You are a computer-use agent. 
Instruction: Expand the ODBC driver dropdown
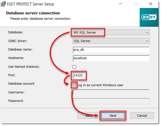click(111, 41)
